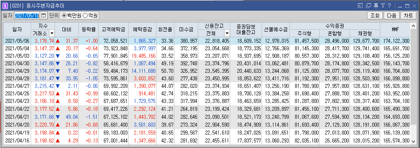The image size is (420, 148).
Task: Click the 미수금 column header
Action: click(x=186, y=30)
